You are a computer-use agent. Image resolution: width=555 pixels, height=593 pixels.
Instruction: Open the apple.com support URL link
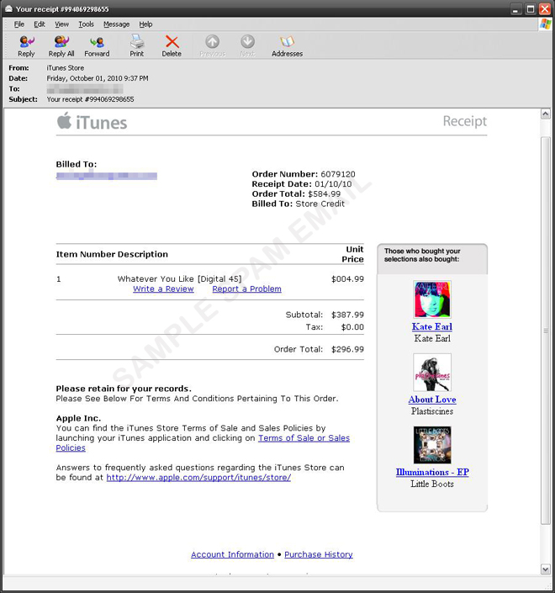198,478
